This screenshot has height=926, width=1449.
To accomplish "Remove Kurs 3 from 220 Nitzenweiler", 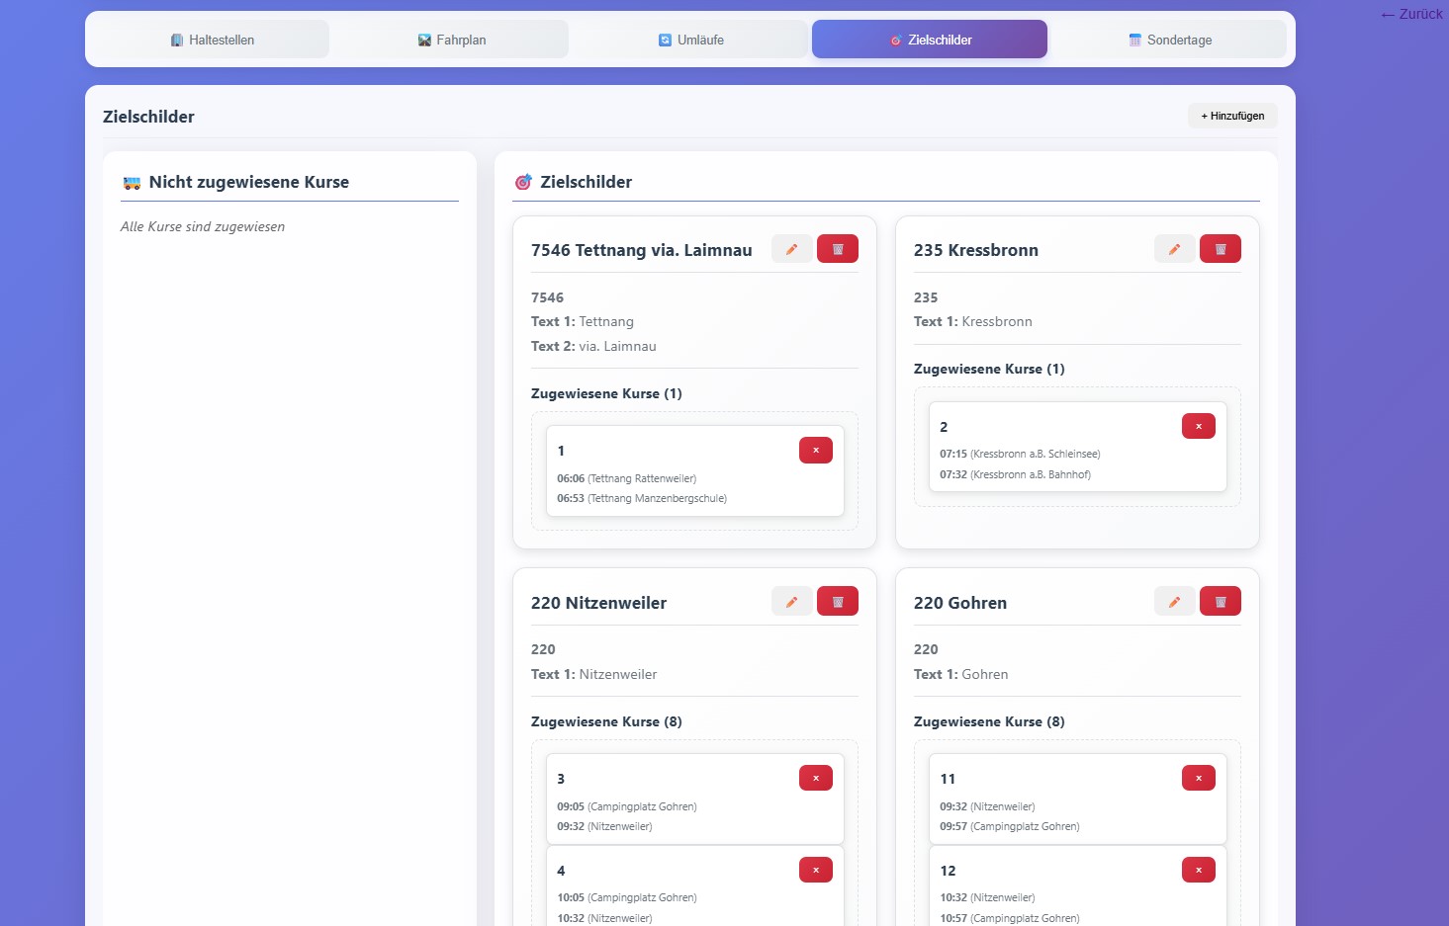I will point(815,778).
